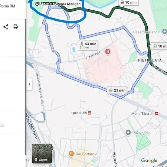
Task: Click the Google logo on the map
Action: tap(149, 160)
